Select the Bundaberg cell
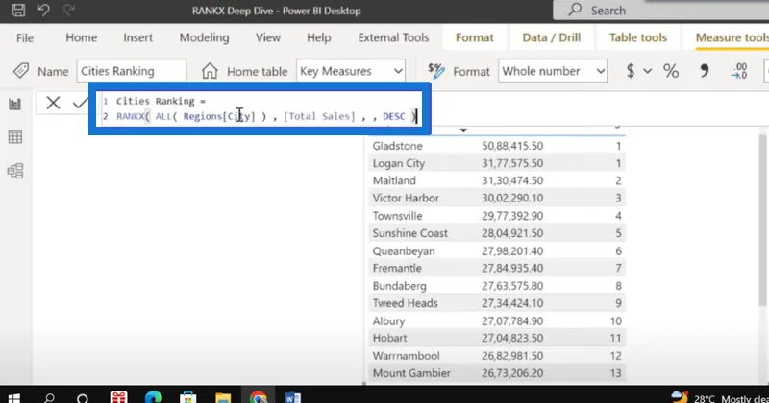The width and height of the screenshot is (769, 403). click(x=400, y=286)
